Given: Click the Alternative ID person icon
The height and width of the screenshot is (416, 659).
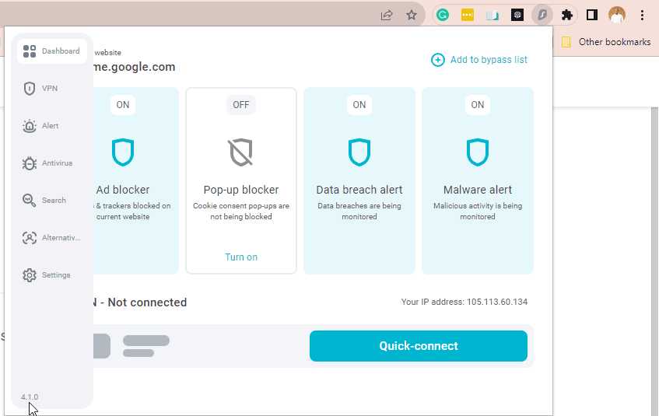Looking at the screenshot, I should point(30,238).
